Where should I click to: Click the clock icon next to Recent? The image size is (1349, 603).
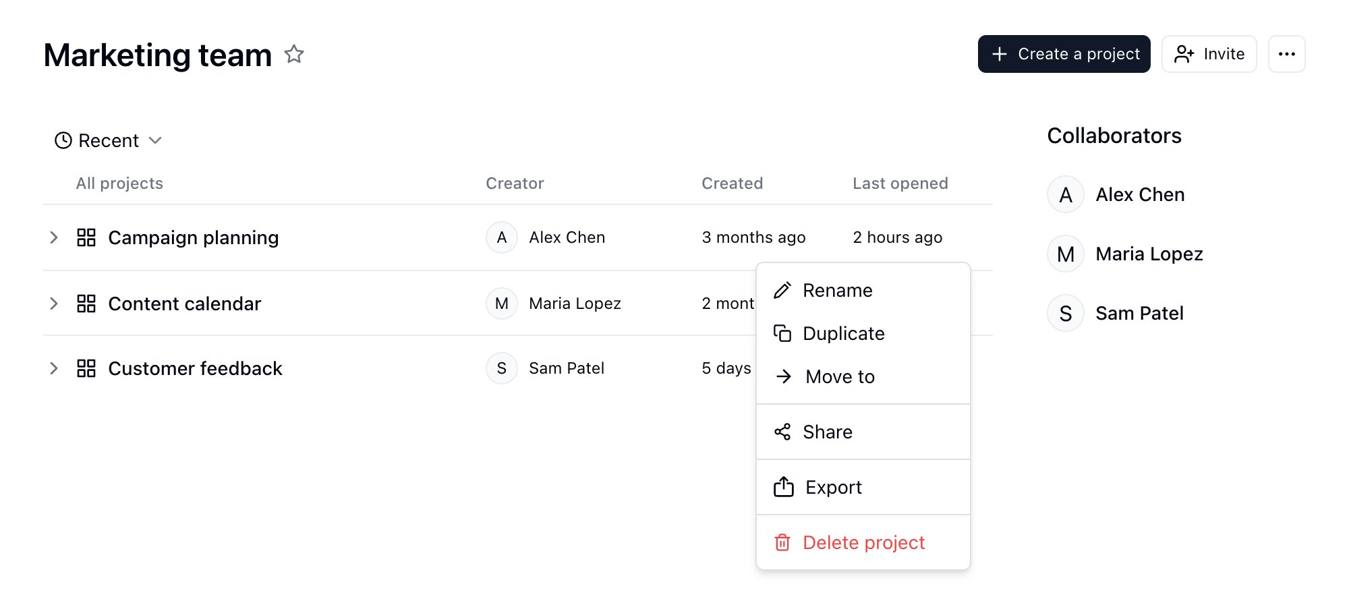(63, 140)
